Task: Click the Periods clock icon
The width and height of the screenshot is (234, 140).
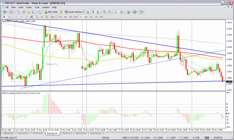Action: click(x=134, y=12)
